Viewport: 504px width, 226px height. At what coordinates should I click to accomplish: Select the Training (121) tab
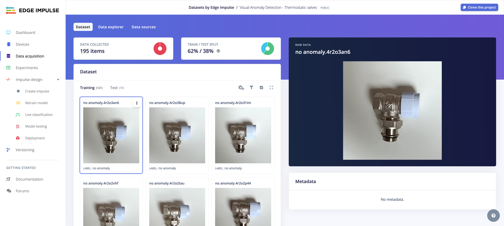pos(91,88)
